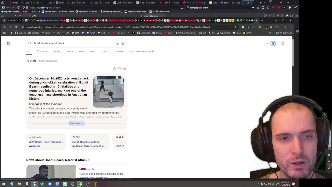The width and height of the screenshot is (332, 187).
Task: Open the ballistics bookmark
Action: (x=33, y=33)
